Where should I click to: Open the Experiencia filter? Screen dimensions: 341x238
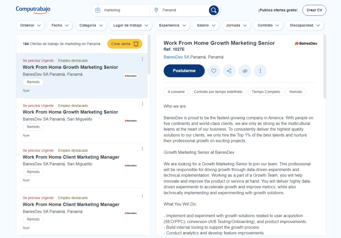172,25
